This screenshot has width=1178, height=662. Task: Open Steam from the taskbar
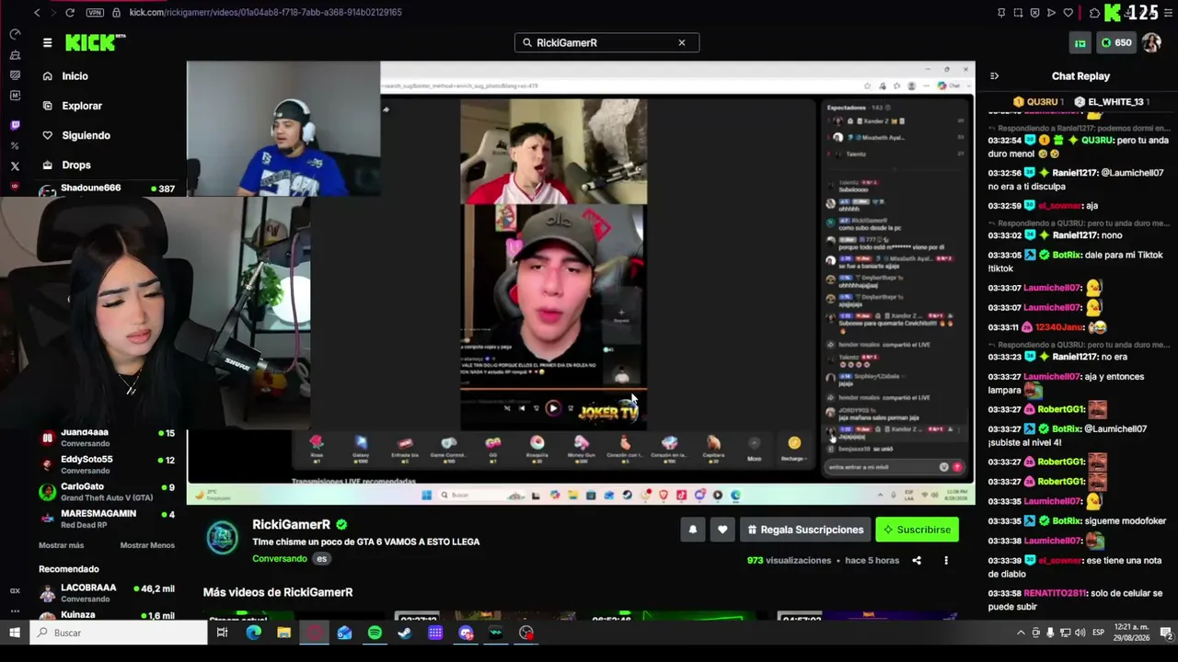pyautogui.click(x=405, y=633)
